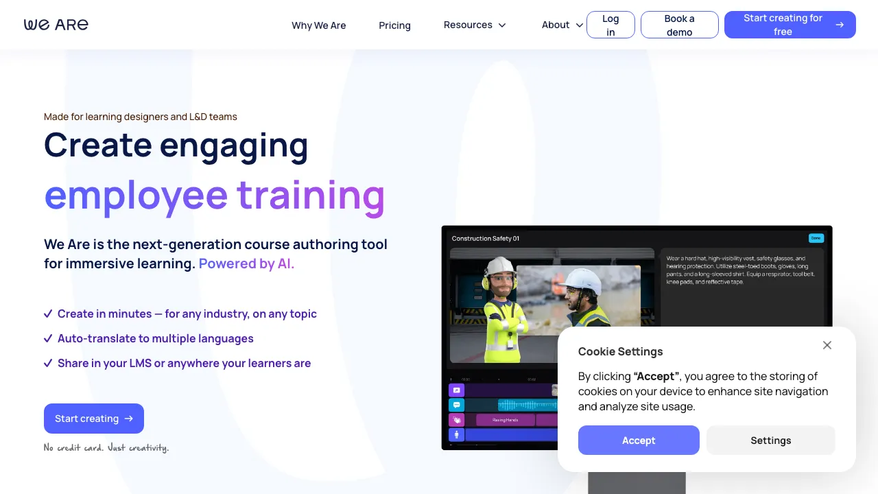Open cookie Settings options
Image resolution: width=878 pixels, height=494 pixels.
(x=770, y=440)
